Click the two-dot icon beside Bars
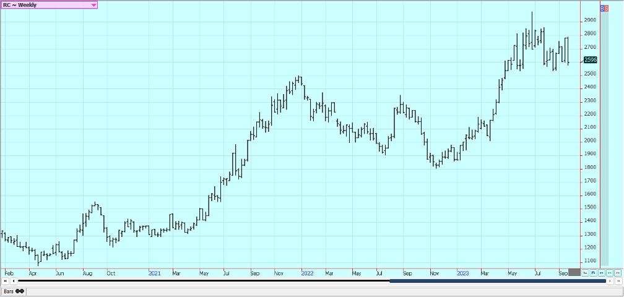The image size is (624, 297). [x=20, y=291]
